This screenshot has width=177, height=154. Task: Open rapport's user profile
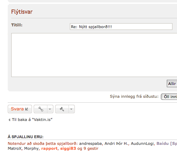[50, 149]
